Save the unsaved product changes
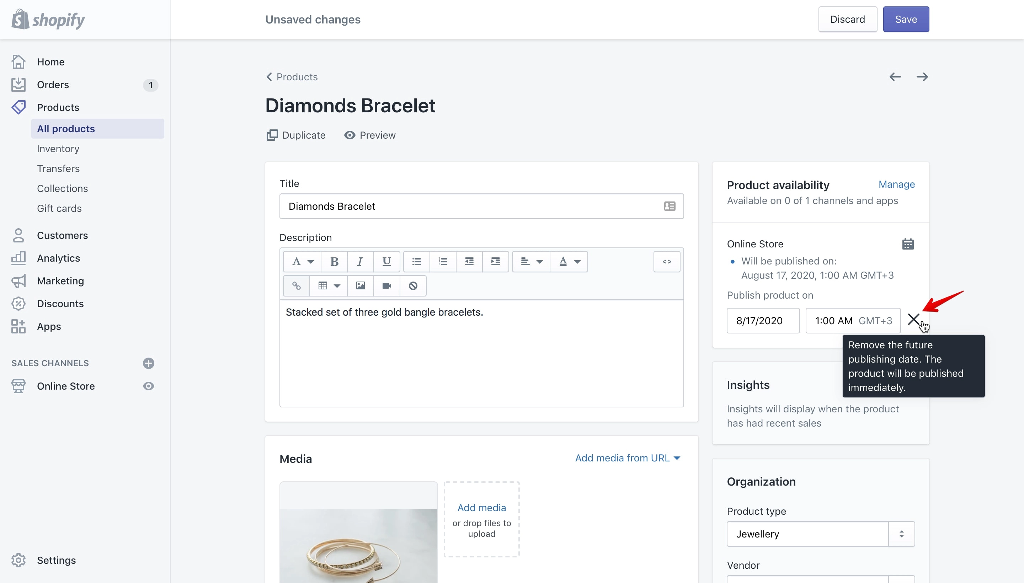 906,19
